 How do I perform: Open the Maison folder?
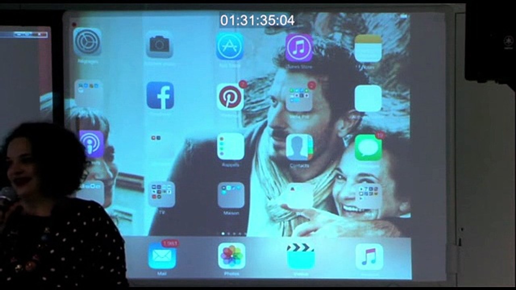[x=231, y=195]
